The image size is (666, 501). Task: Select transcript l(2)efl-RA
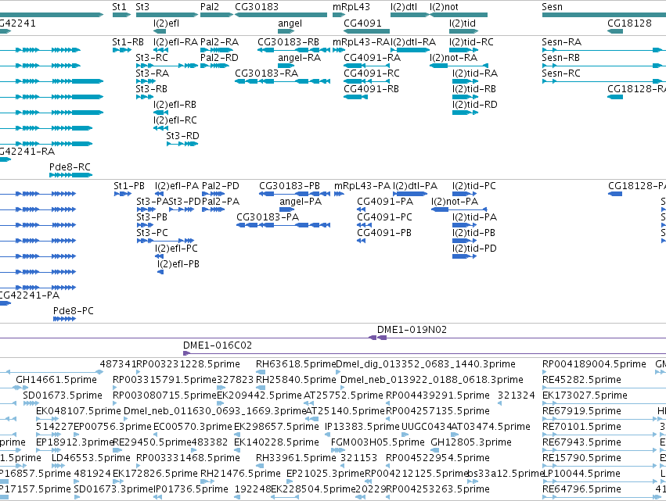click(160, 50)
